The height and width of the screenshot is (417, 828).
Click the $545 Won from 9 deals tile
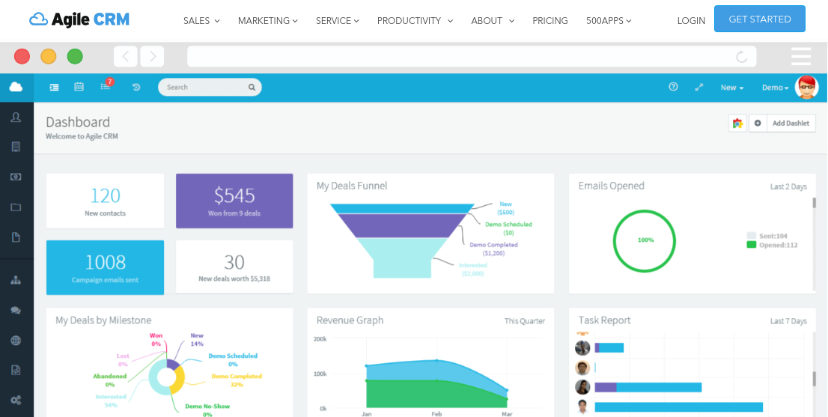click(234, 201)
